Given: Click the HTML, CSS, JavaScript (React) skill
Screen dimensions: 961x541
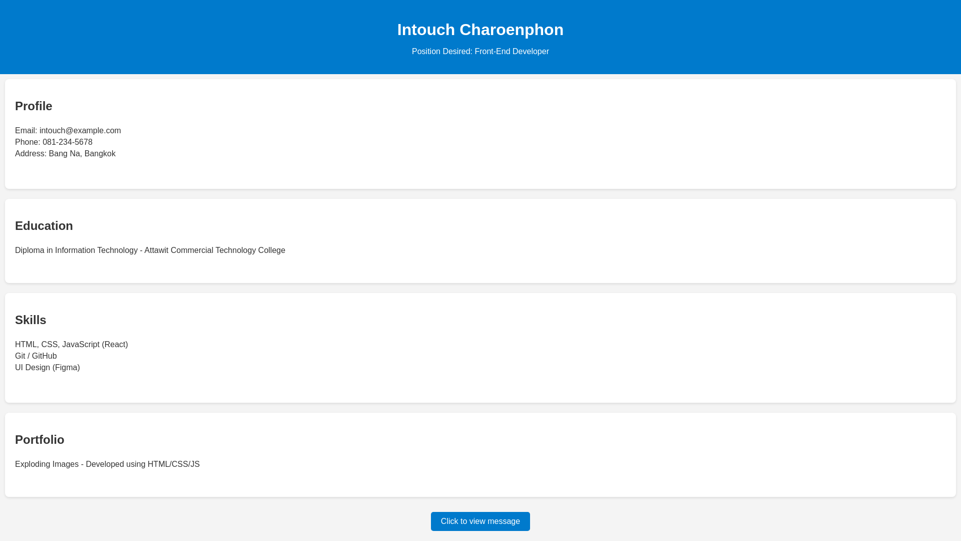Looking at the screenshot, I should click(72, 345).
